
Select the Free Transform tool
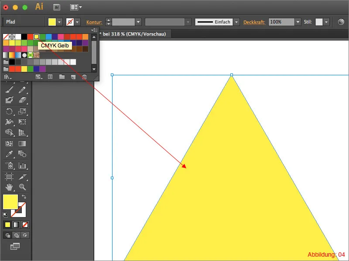coord(22,122)
